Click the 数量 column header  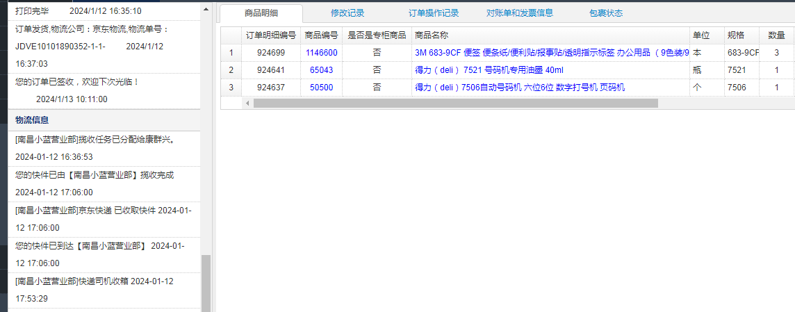click(777, 35)
